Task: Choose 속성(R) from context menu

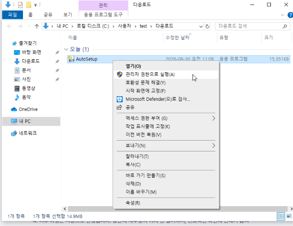Action: coord(166,203)
